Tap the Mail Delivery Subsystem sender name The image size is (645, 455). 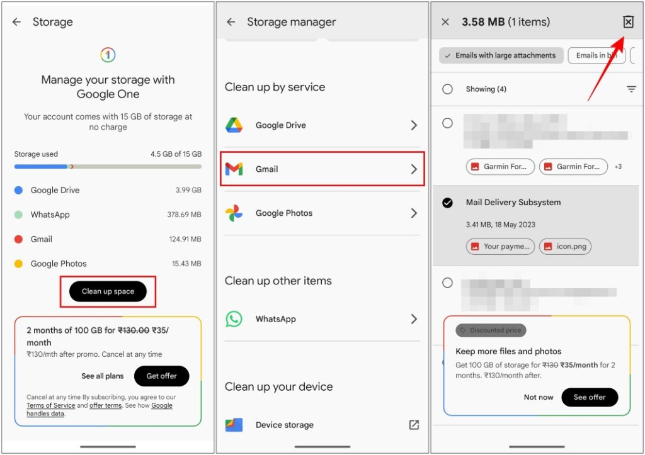pyautogui.click(x=513, y=202)
